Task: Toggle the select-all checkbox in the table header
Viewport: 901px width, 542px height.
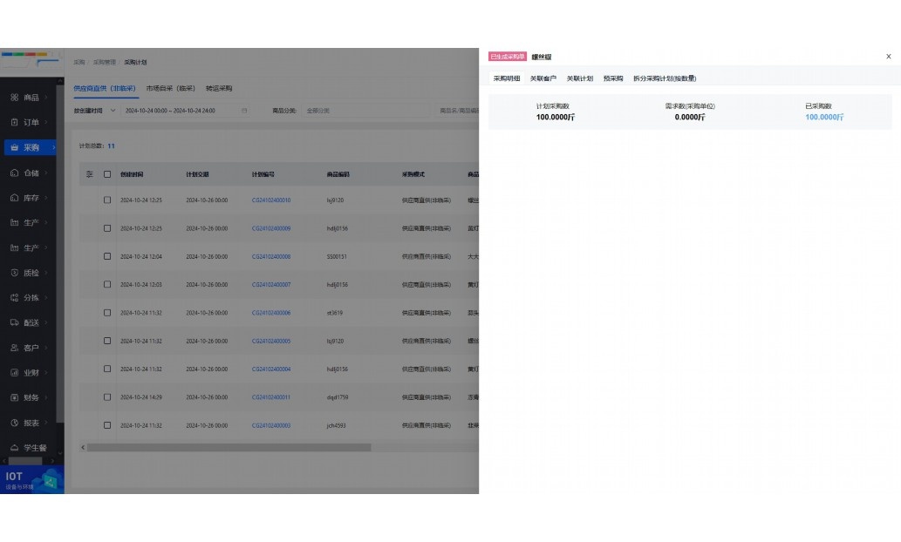Action: pos(107,174)
